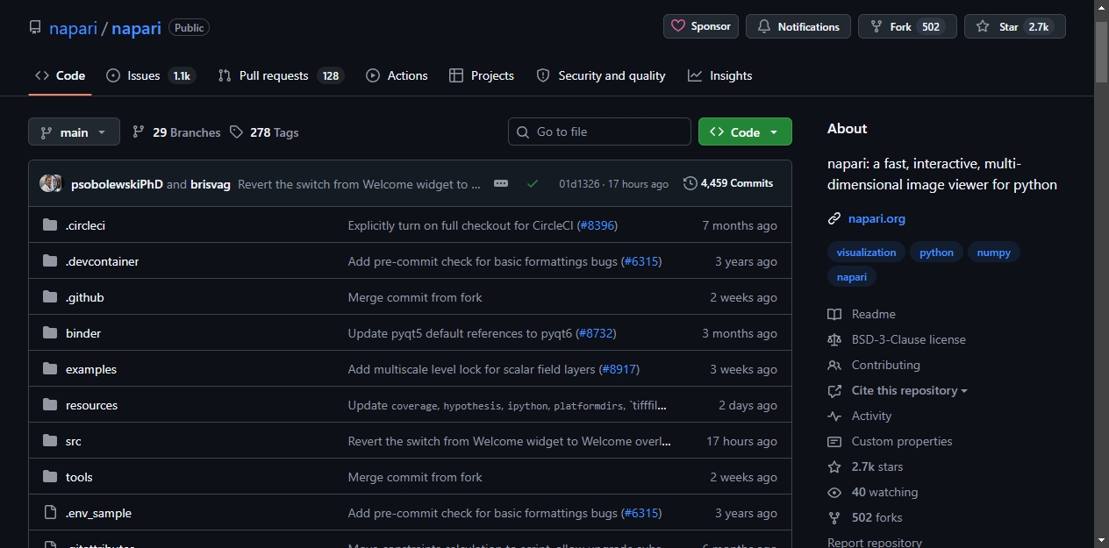View the 4,459 Commits history
1109x548 pixels.
[x=728, y=183]
